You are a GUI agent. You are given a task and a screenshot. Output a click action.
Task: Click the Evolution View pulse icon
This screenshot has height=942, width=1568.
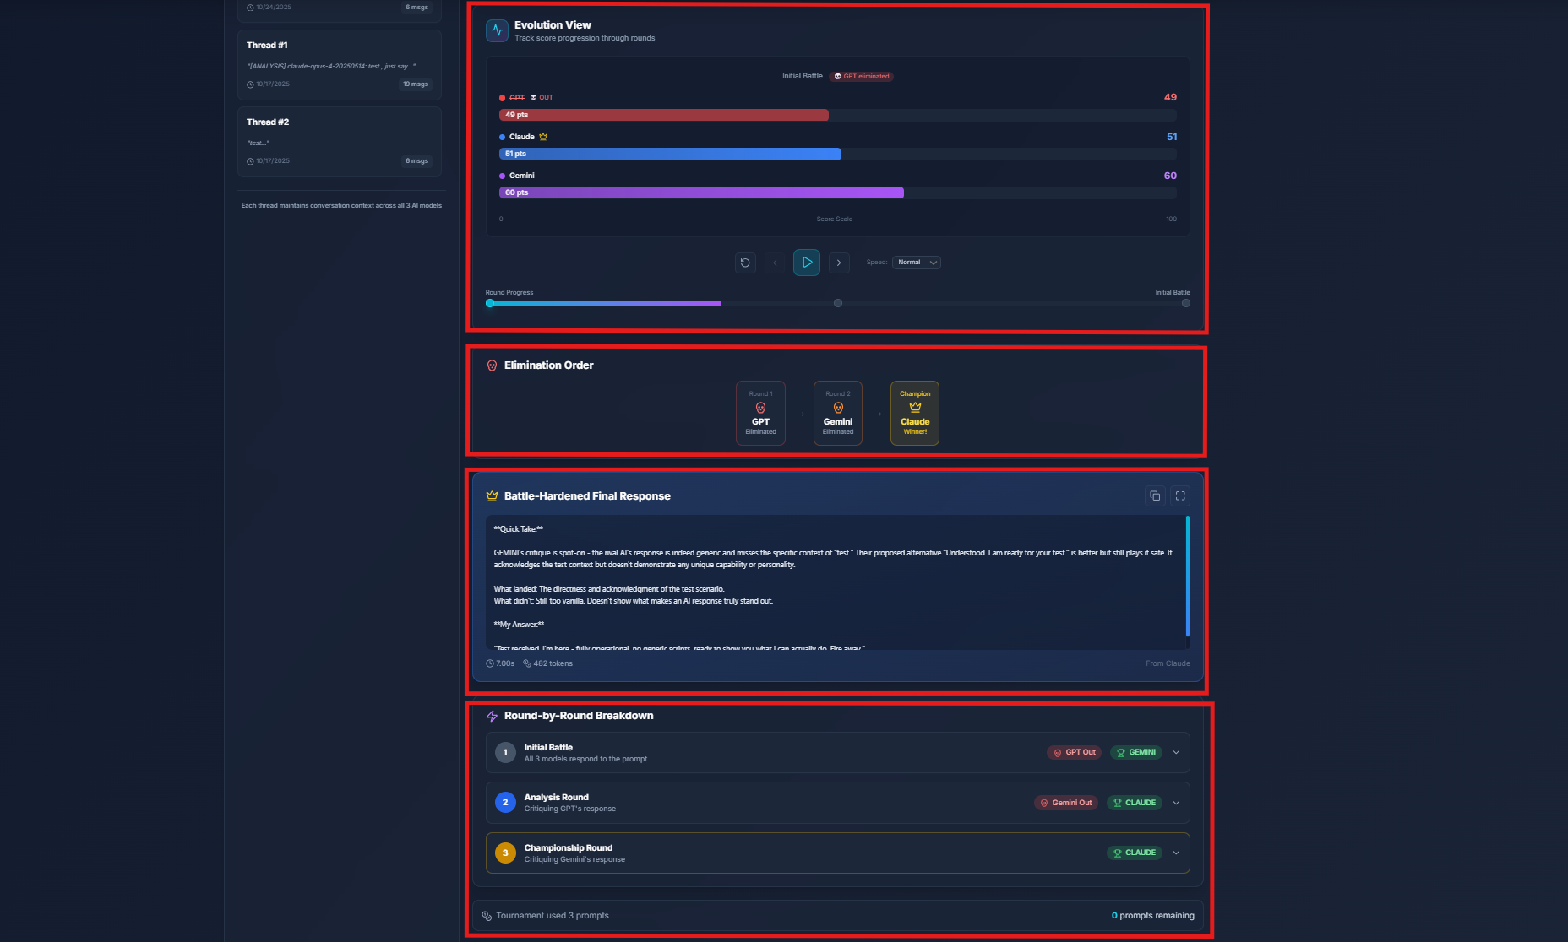(x=497, y=31)
